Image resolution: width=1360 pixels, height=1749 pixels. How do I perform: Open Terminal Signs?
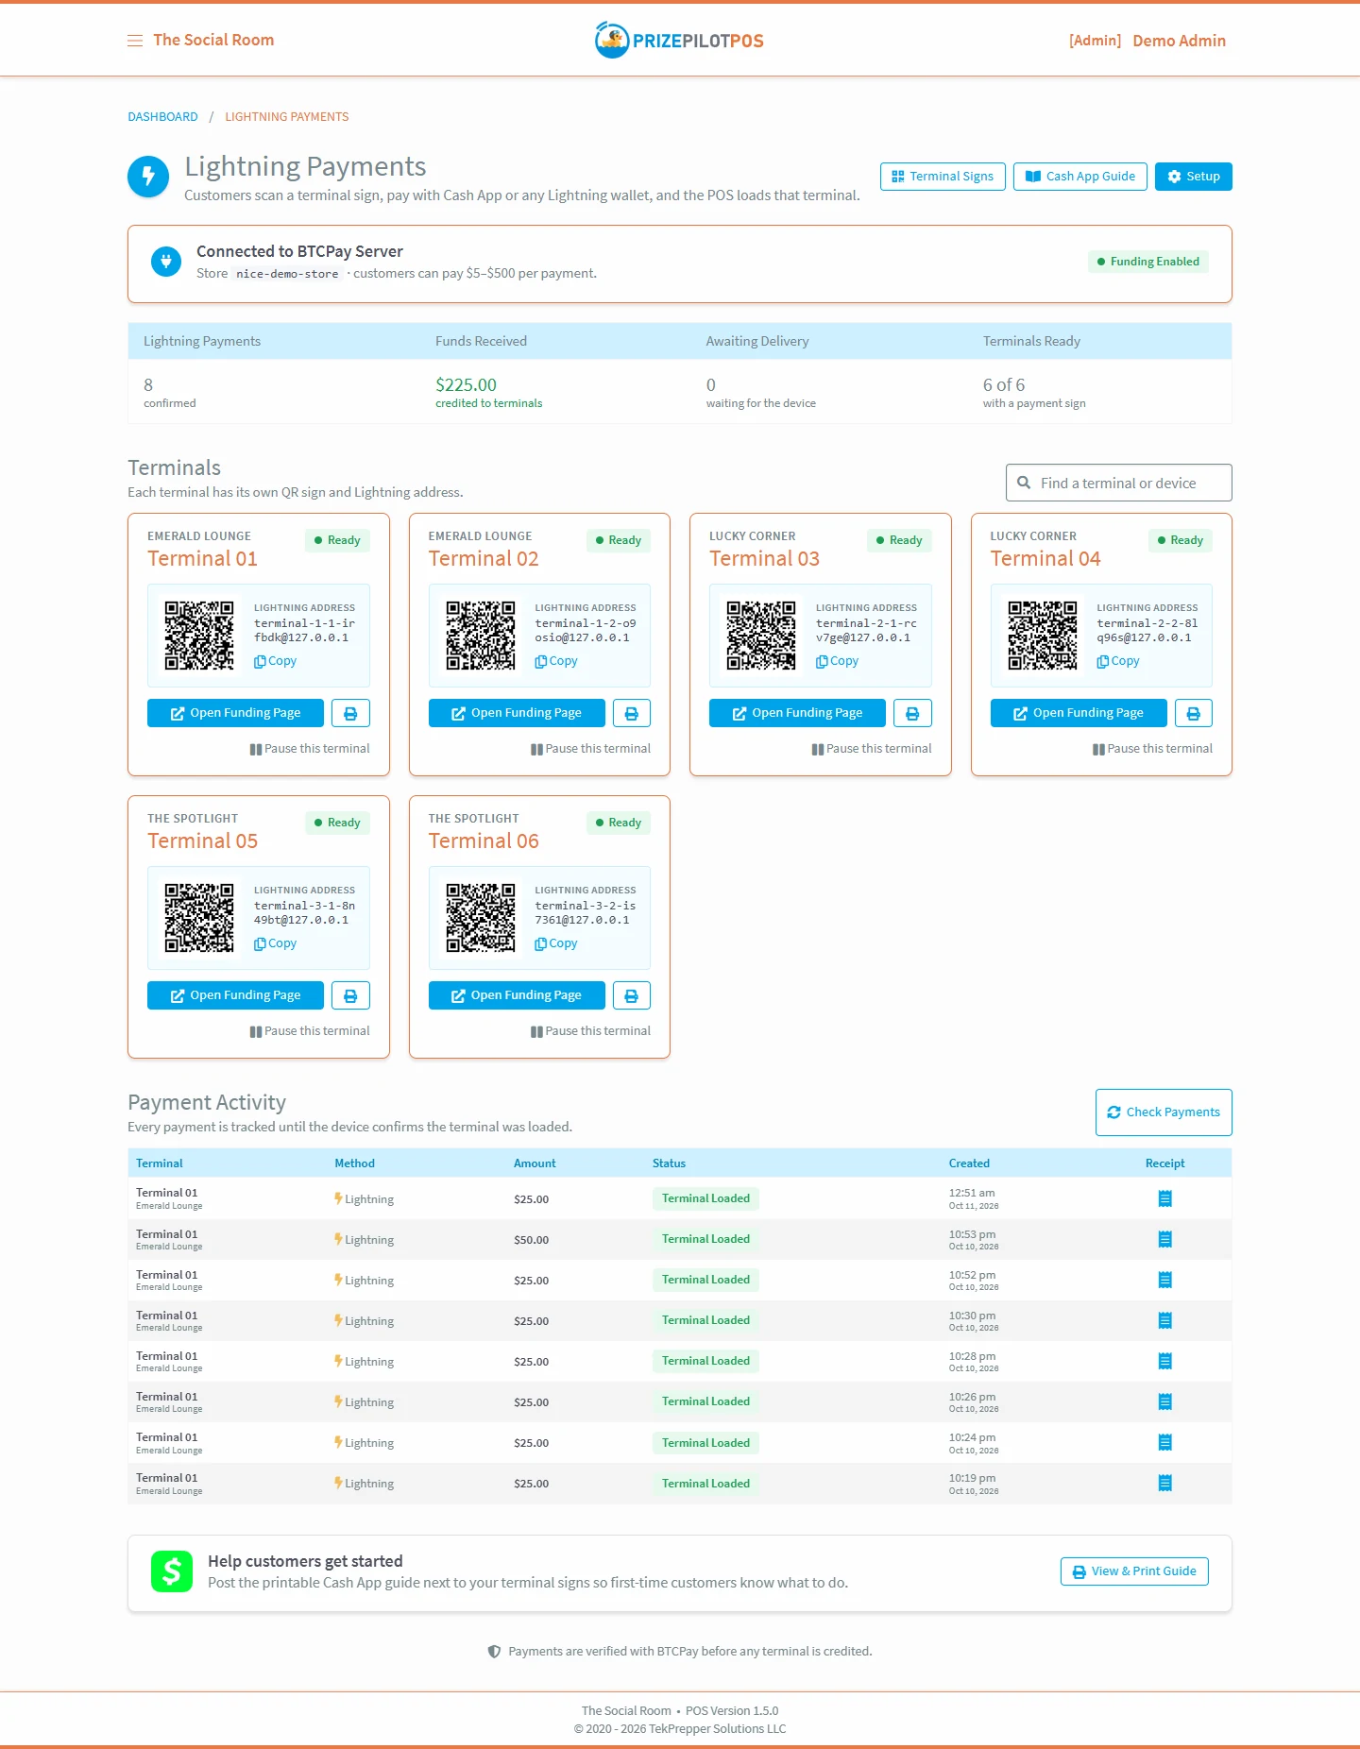[x=943, y=177]
